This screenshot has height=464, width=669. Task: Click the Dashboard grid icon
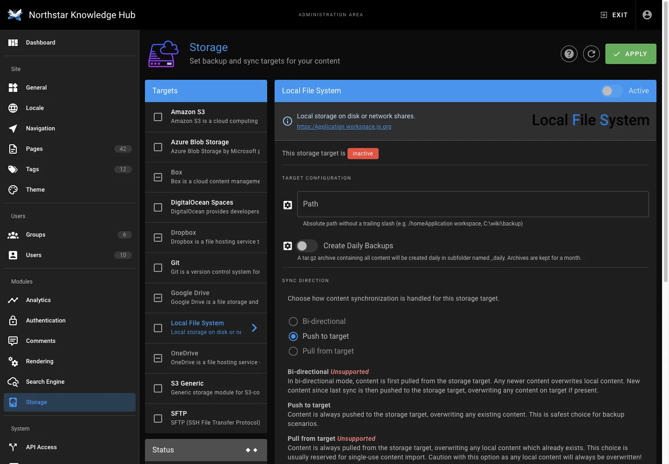(x=13, y=43)
